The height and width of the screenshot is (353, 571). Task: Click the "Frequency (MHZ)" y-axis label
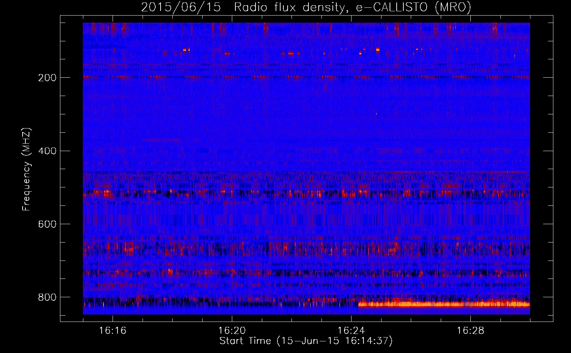(x=26, y=169)
